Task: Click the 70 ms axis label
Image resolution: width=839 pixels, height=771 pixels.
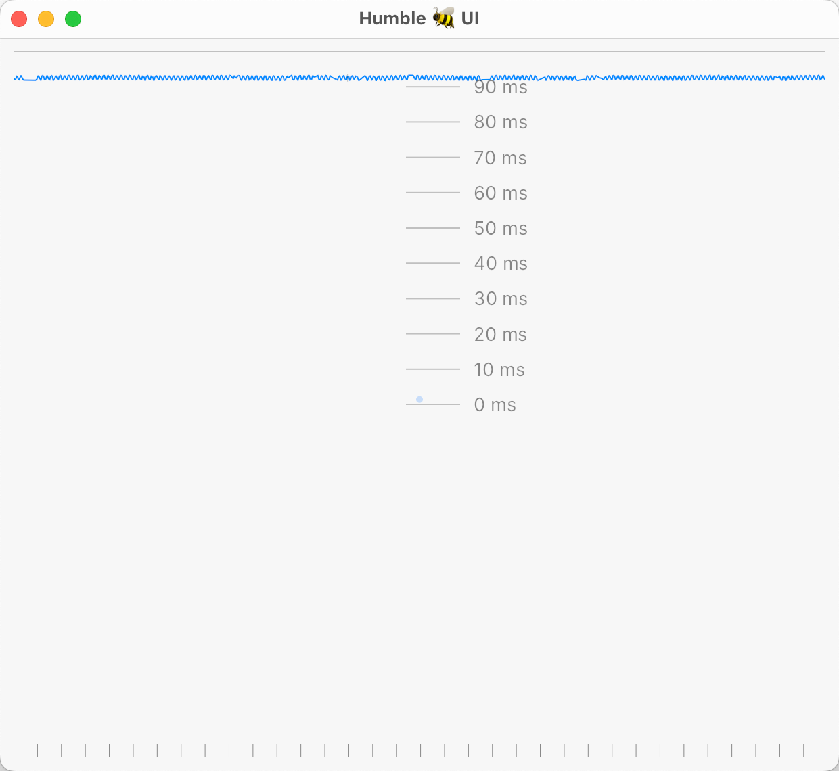Action: 501,158
